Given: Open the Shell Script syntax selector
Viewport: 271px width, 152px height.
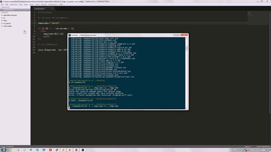Looking at the screenshot, I should (263, 147).
